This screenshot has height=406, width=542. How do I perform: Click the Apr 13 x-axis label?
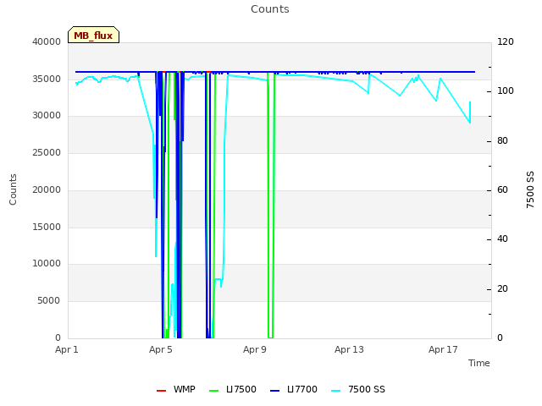349,349
